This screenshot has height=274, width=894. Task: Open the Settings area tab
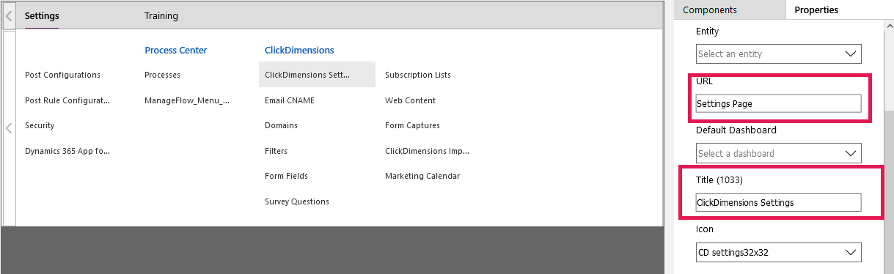pyautogui.click(x=42, y=15)
